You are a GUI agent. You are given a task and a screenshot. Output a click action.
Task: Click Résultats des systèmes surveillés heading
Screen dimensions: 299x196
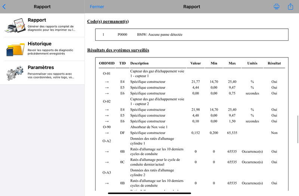tap(118, 50)
